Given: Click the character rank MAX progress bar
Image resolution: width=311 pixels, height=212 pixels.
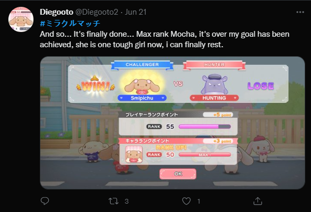Looking at the screenshot, I should [x=205, y=155].
